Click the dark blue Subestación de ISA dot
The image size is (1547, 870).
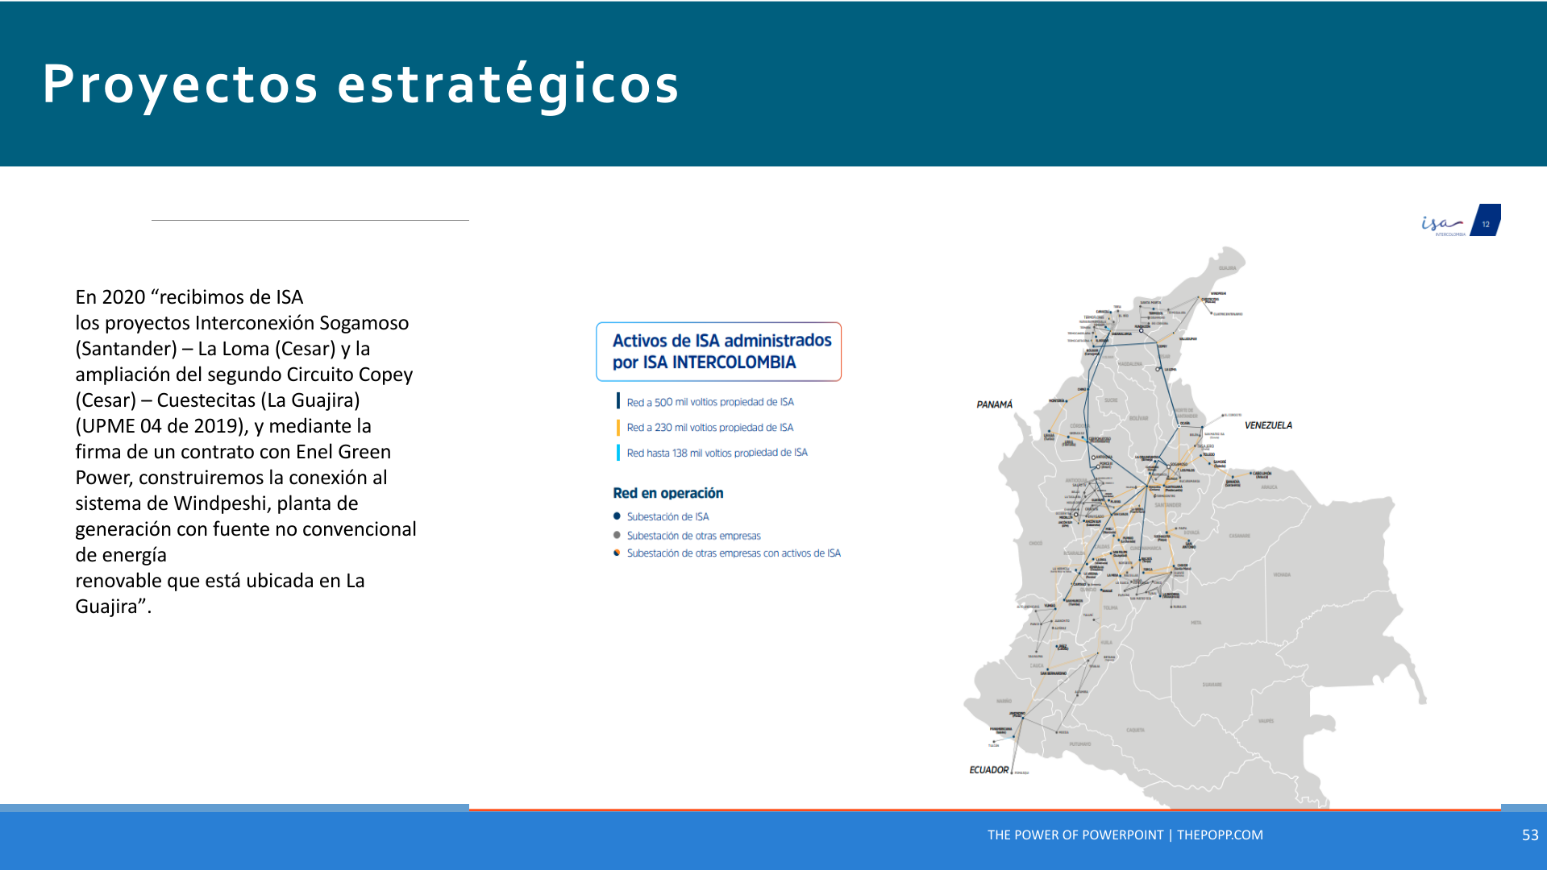618,516
